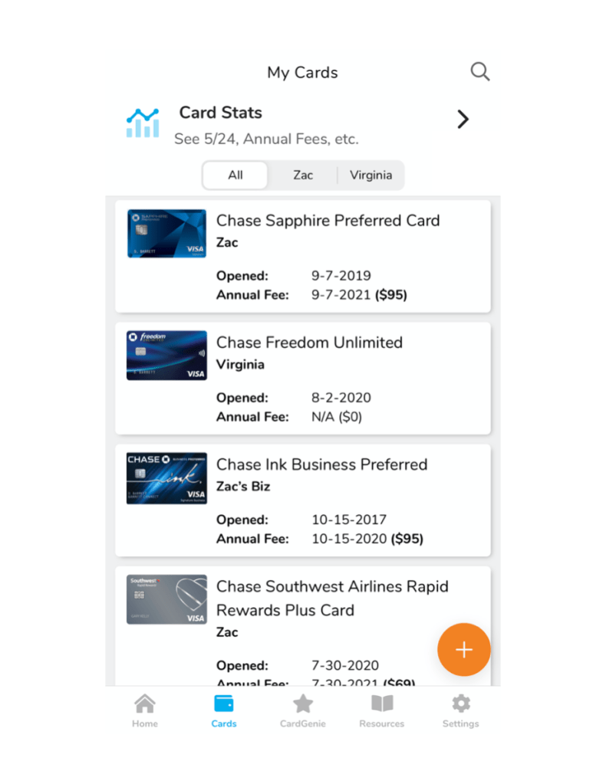The width and height of the screenshot is (606, 784).
Task: Tap the Southwest Rapid Rewards Plus card title
Action: pos(332,598)
